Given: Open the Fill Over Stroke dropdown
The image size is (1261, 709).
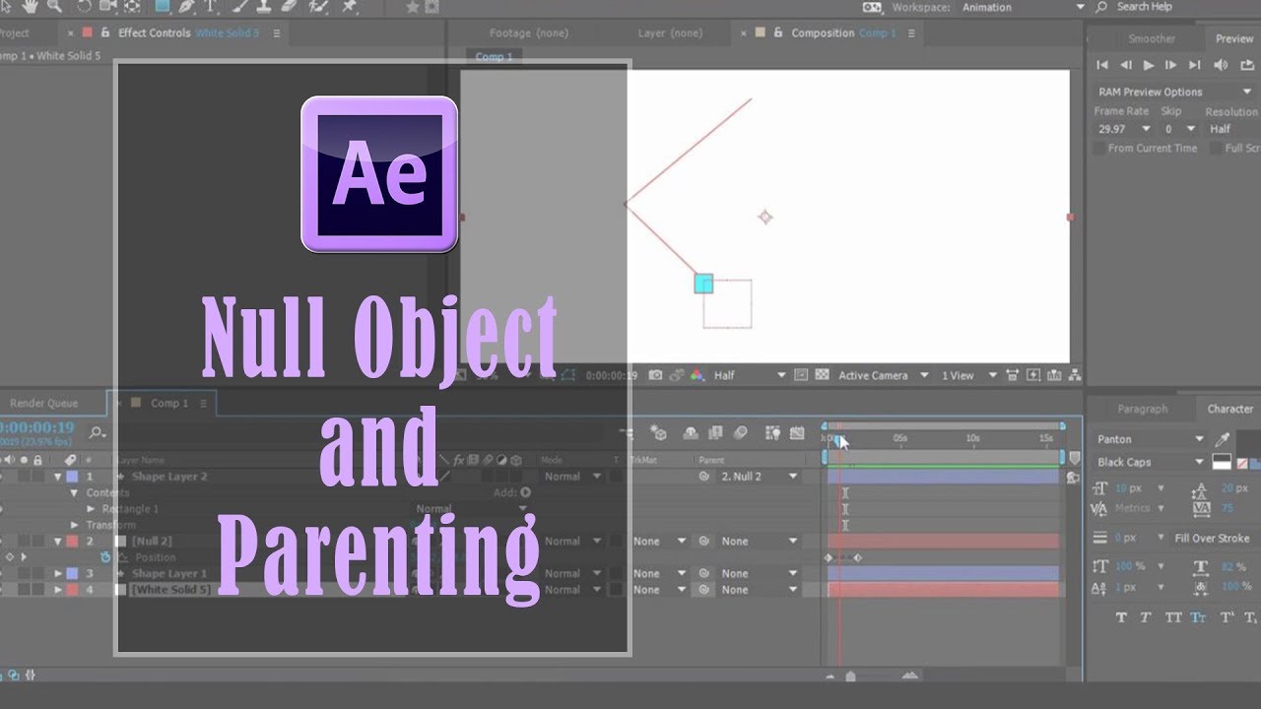Looking at the screenshot, I should point(1213,539).
